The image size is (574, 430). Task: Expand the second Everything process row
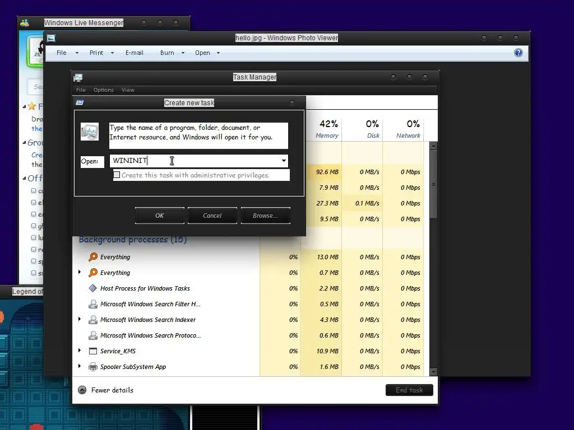coord(80,272)
